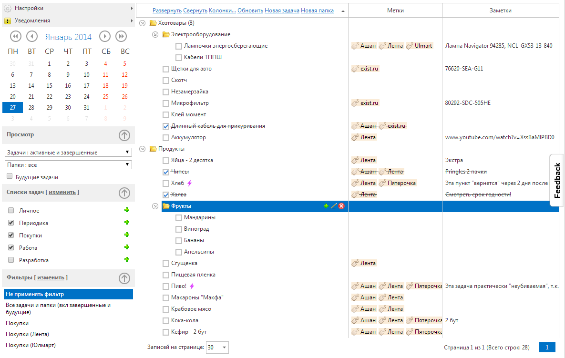Click Свернуть link
This screenshot has width=565, height=358.
click(195, 10)
